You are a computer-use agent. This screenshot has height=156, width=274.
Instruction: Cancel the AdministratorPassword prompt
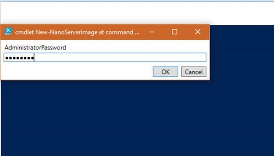(x=193, y=72)
